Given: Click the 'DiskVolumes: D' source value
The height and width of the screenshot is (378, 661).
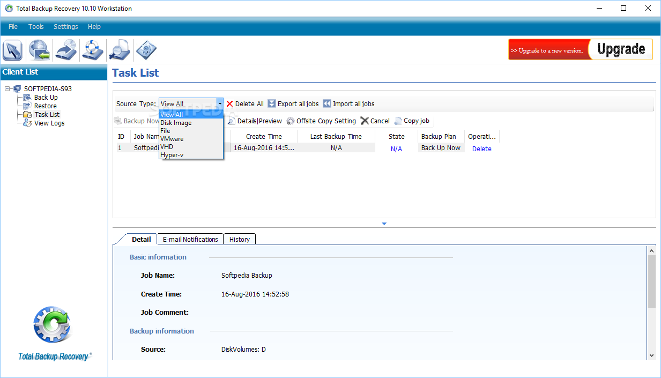Looking at the screenshot, I should point(243,350).
